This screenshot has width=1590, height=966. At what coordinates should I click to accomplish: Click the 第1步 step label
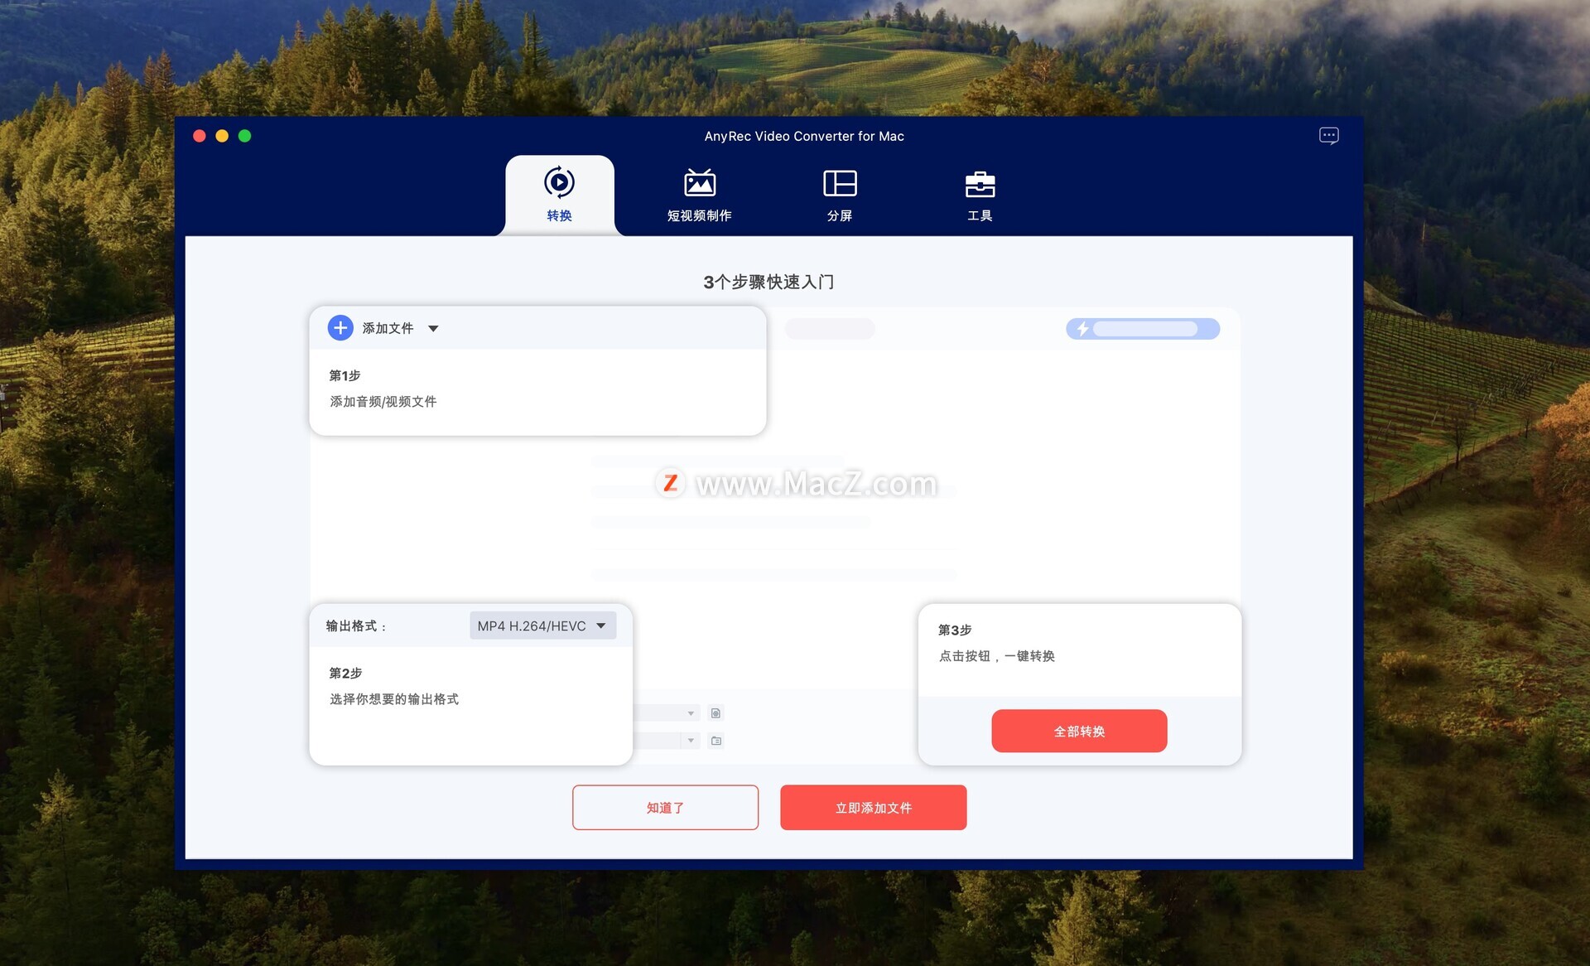pos(344,375)
